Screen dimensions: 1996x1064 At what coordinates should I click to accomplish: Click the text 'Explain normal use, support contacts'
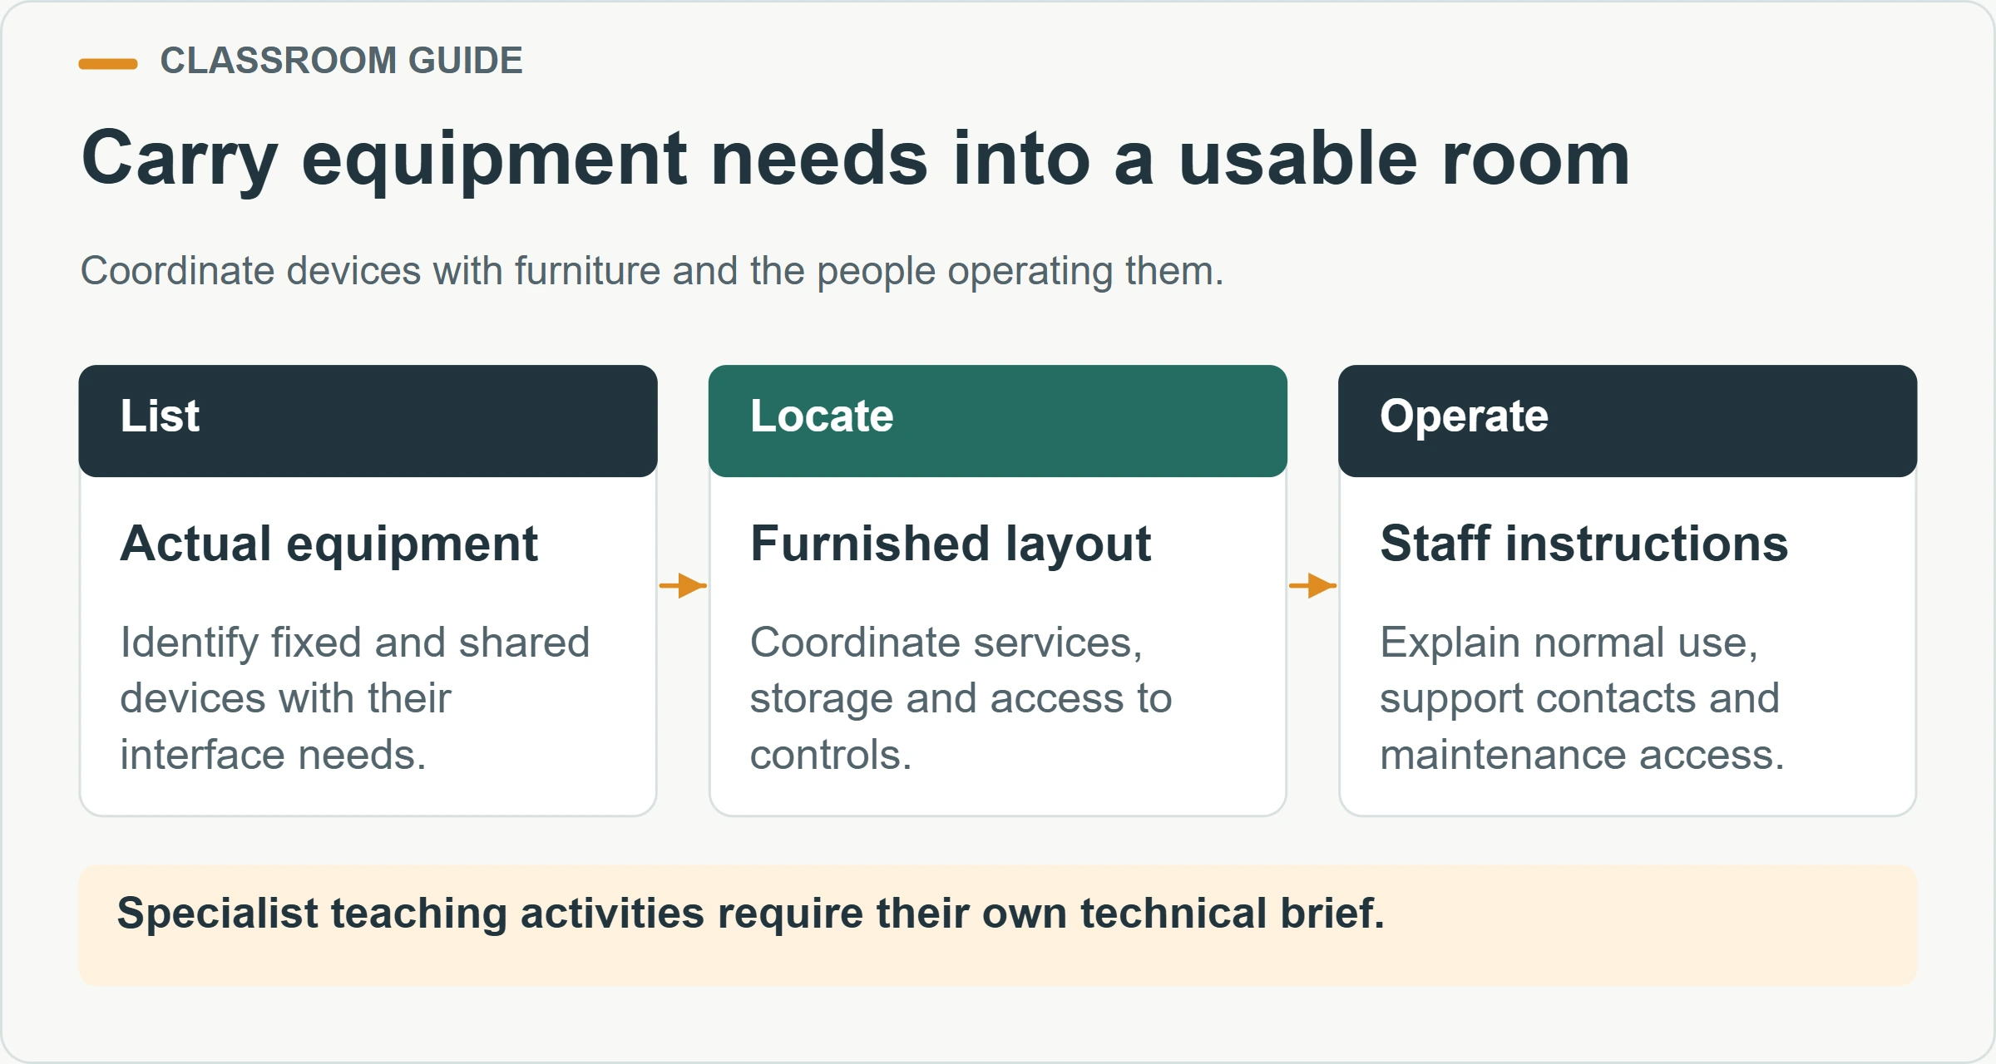(x=1583, y=698)
